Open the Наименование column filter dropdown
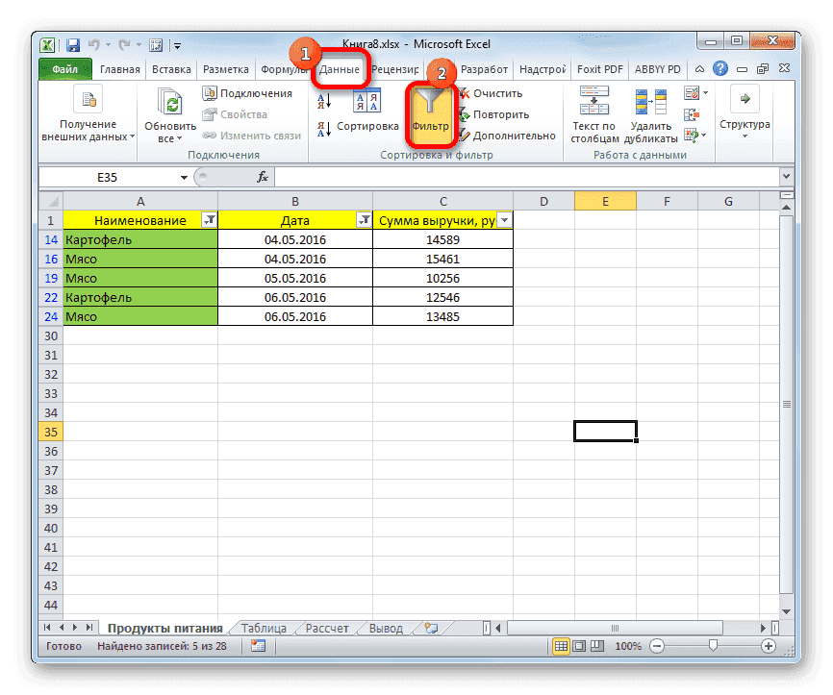833x695 pixels. click(211, 219)
